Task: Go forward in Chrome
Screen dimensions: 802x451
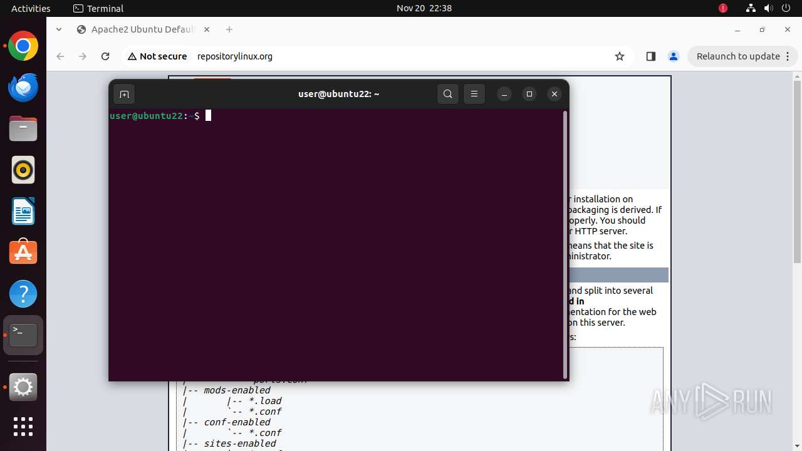Action: coord(83,56)
